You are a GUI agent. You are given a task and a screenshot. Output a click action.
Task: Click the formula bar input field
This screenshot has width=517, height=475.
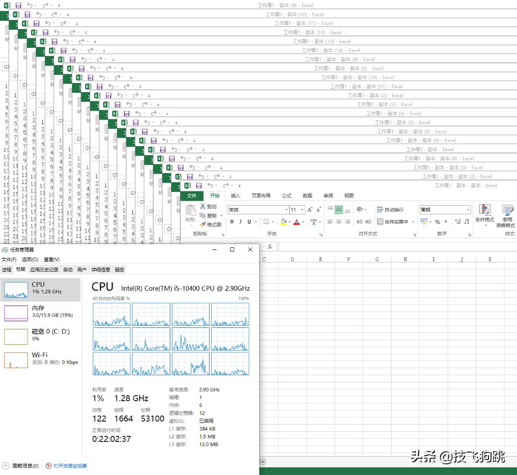397,246
